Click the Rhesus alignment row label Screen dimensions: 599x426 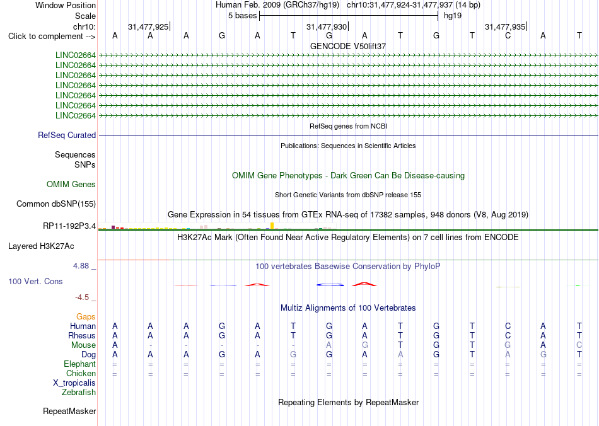[82, 335]
